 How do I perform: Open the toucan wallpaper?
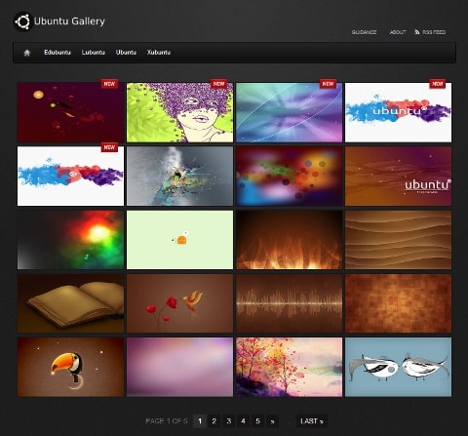[x=70, y=367]
